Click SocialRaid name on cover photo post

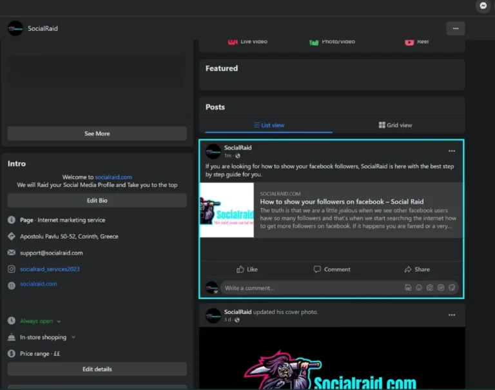tap(238, 312)
